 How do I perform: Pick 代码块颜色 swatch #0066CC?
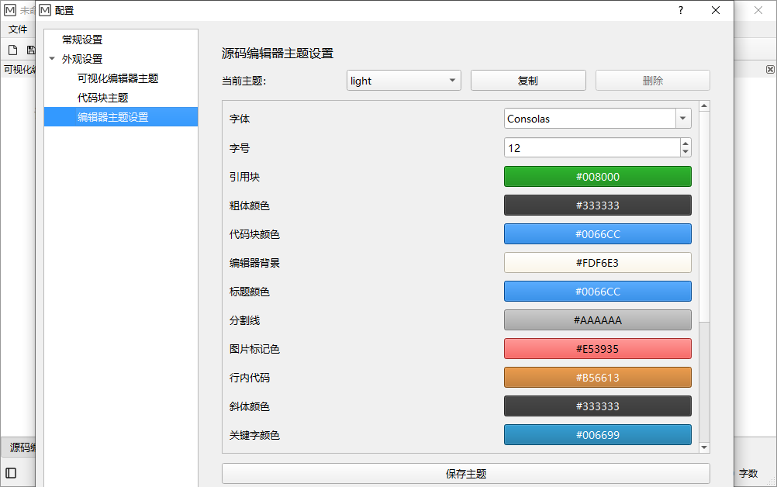tap(598, 234)
